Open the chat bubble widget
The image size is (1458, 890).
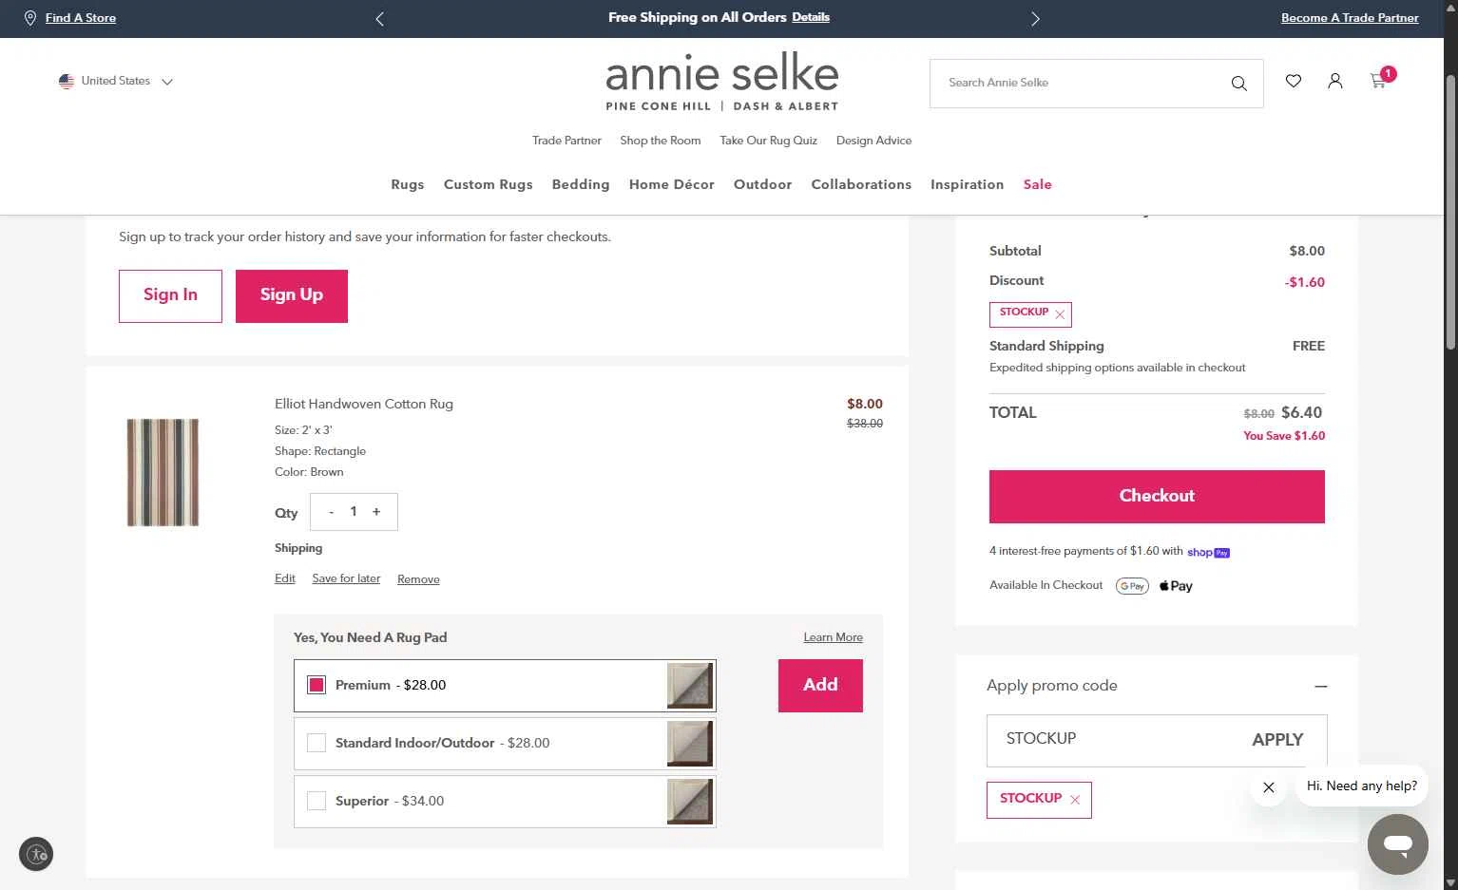(1397, 843)
